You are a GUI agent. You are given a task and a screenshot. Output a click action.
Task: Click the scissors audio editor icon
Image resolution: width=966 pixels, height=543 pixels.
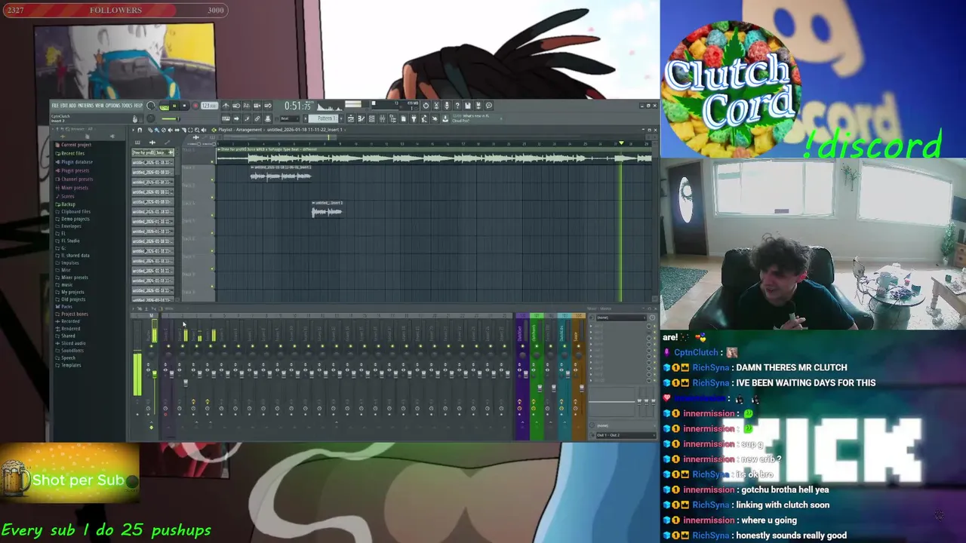coord(436,106)
